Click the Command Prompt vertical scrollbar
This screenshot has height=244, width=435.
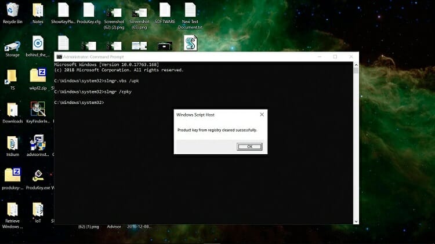tap(355, 139)
